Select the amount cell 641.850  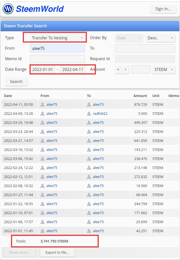click(x=141, y=141)
